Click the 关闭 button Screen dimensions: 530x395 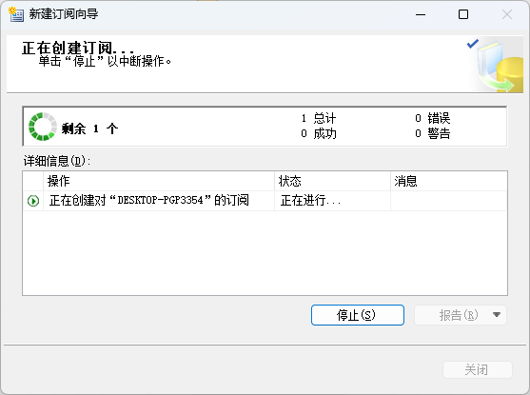[478, 369]
